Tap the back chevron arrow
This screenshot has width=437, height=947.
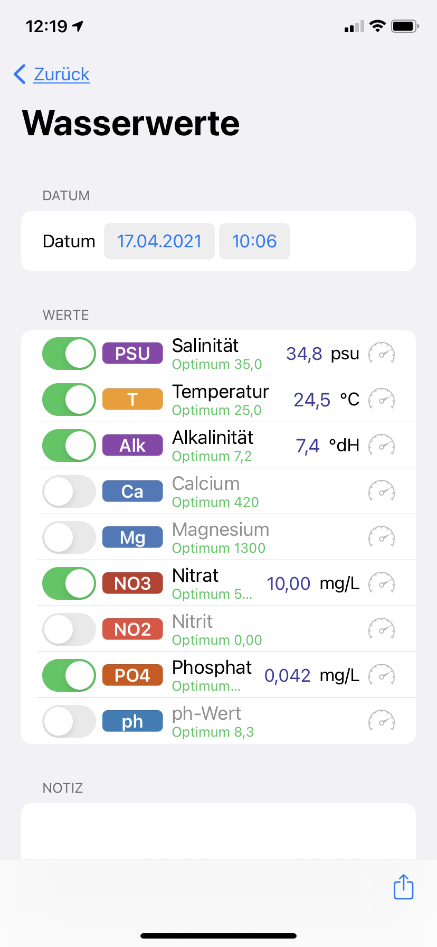[20, 75]
